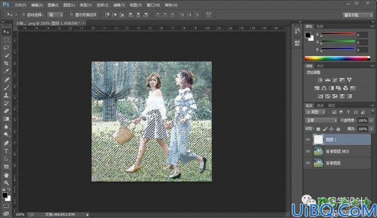377x218 pixels.
Task: Select the Quick Selection tool
Action: pyautogui.click(x=6, y=56)
